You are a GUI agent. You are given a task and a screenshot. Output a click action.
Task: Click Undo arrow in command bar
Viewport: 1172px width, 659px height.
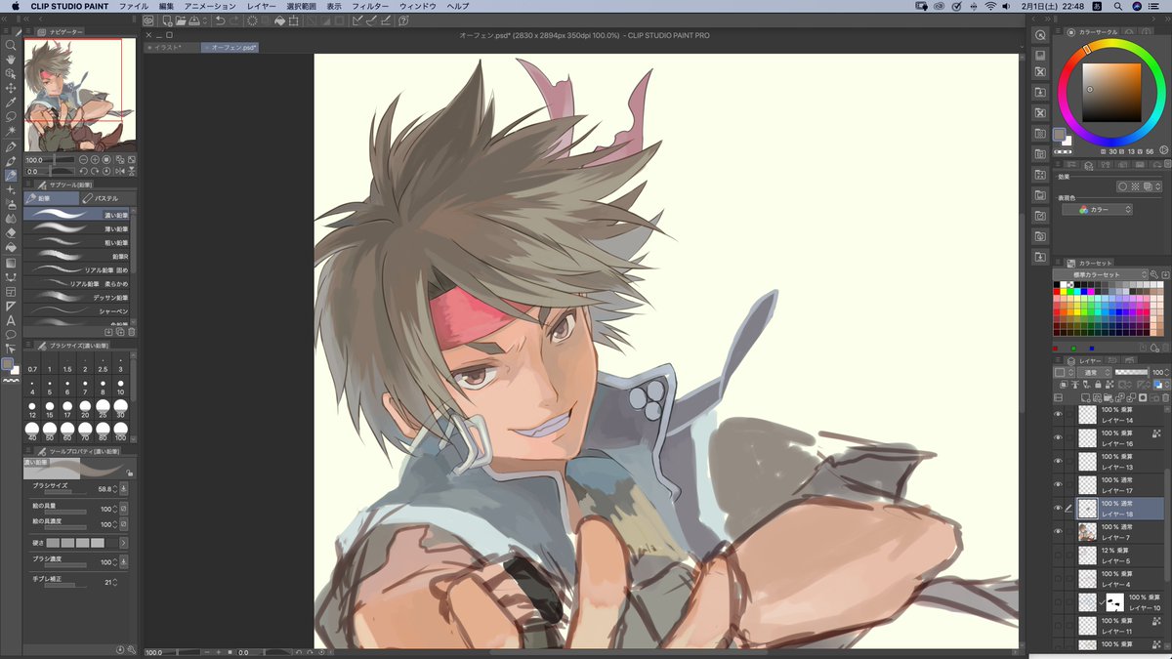click(x=220, y=20)
